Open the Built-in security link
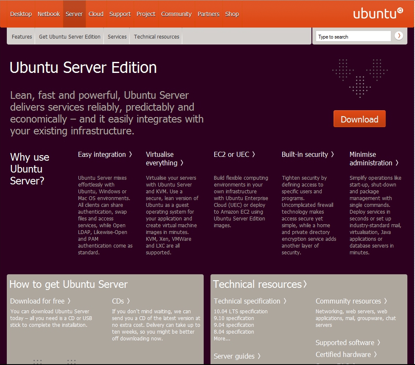The height and width of the screenshot is (365, 415). [308, 154]
